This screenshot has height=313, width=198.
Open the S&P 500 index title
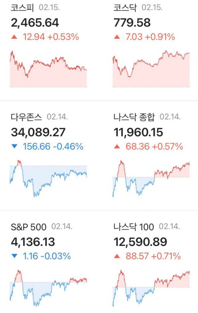28,227
